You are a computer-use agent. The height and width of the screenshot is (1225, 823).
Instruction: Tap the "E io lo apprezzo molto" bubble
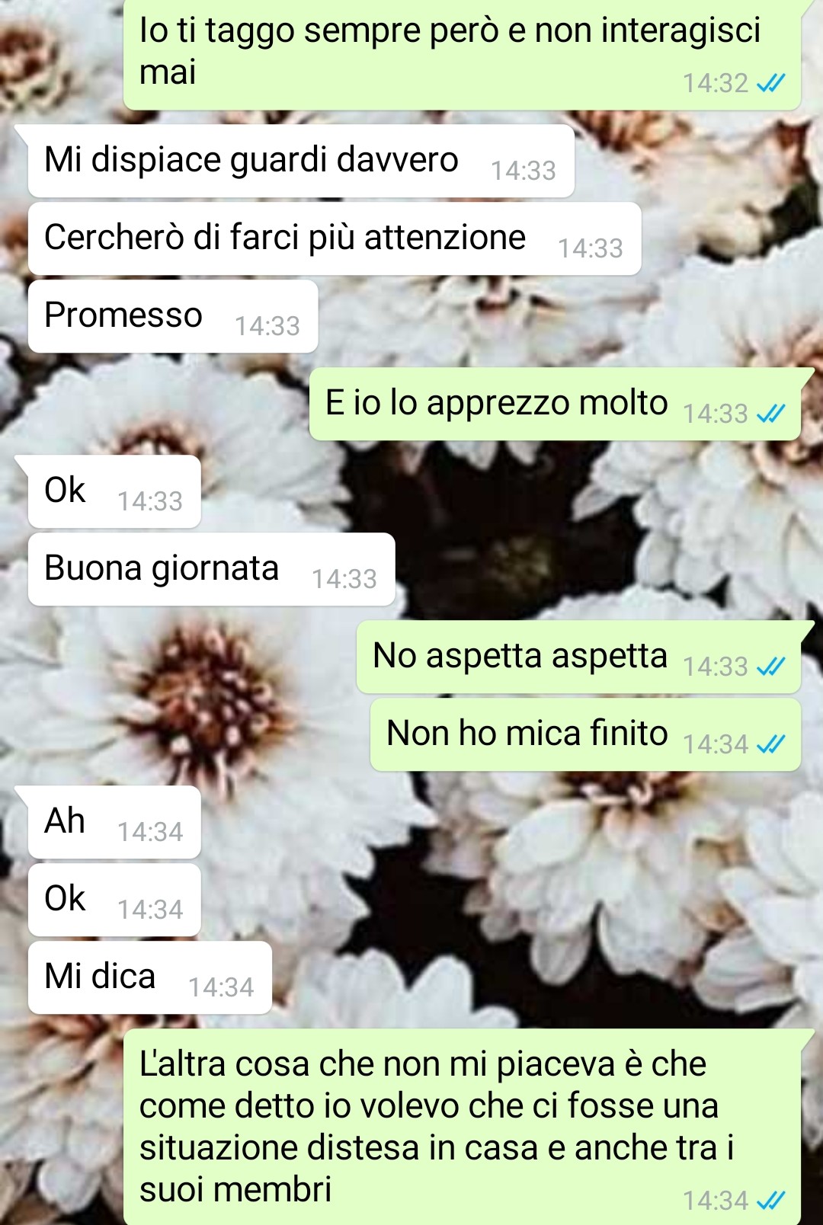coord(555,404)
